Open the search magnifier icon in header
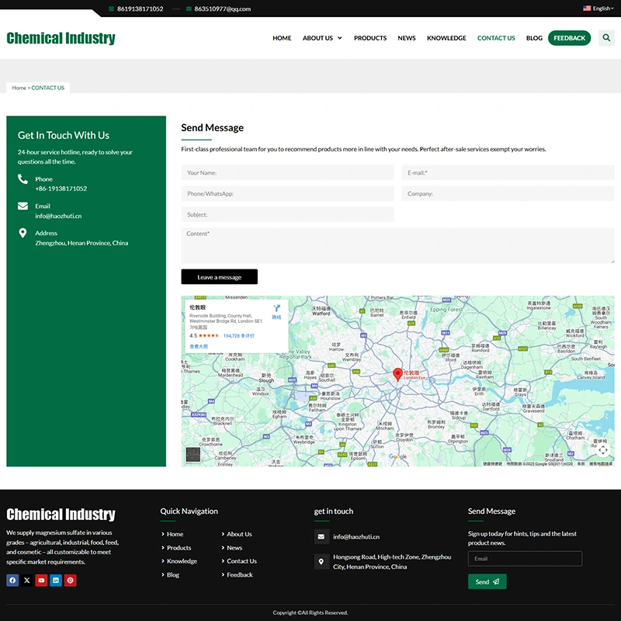The width and height of the screenshot is (621, 621). tap(606, 38)
